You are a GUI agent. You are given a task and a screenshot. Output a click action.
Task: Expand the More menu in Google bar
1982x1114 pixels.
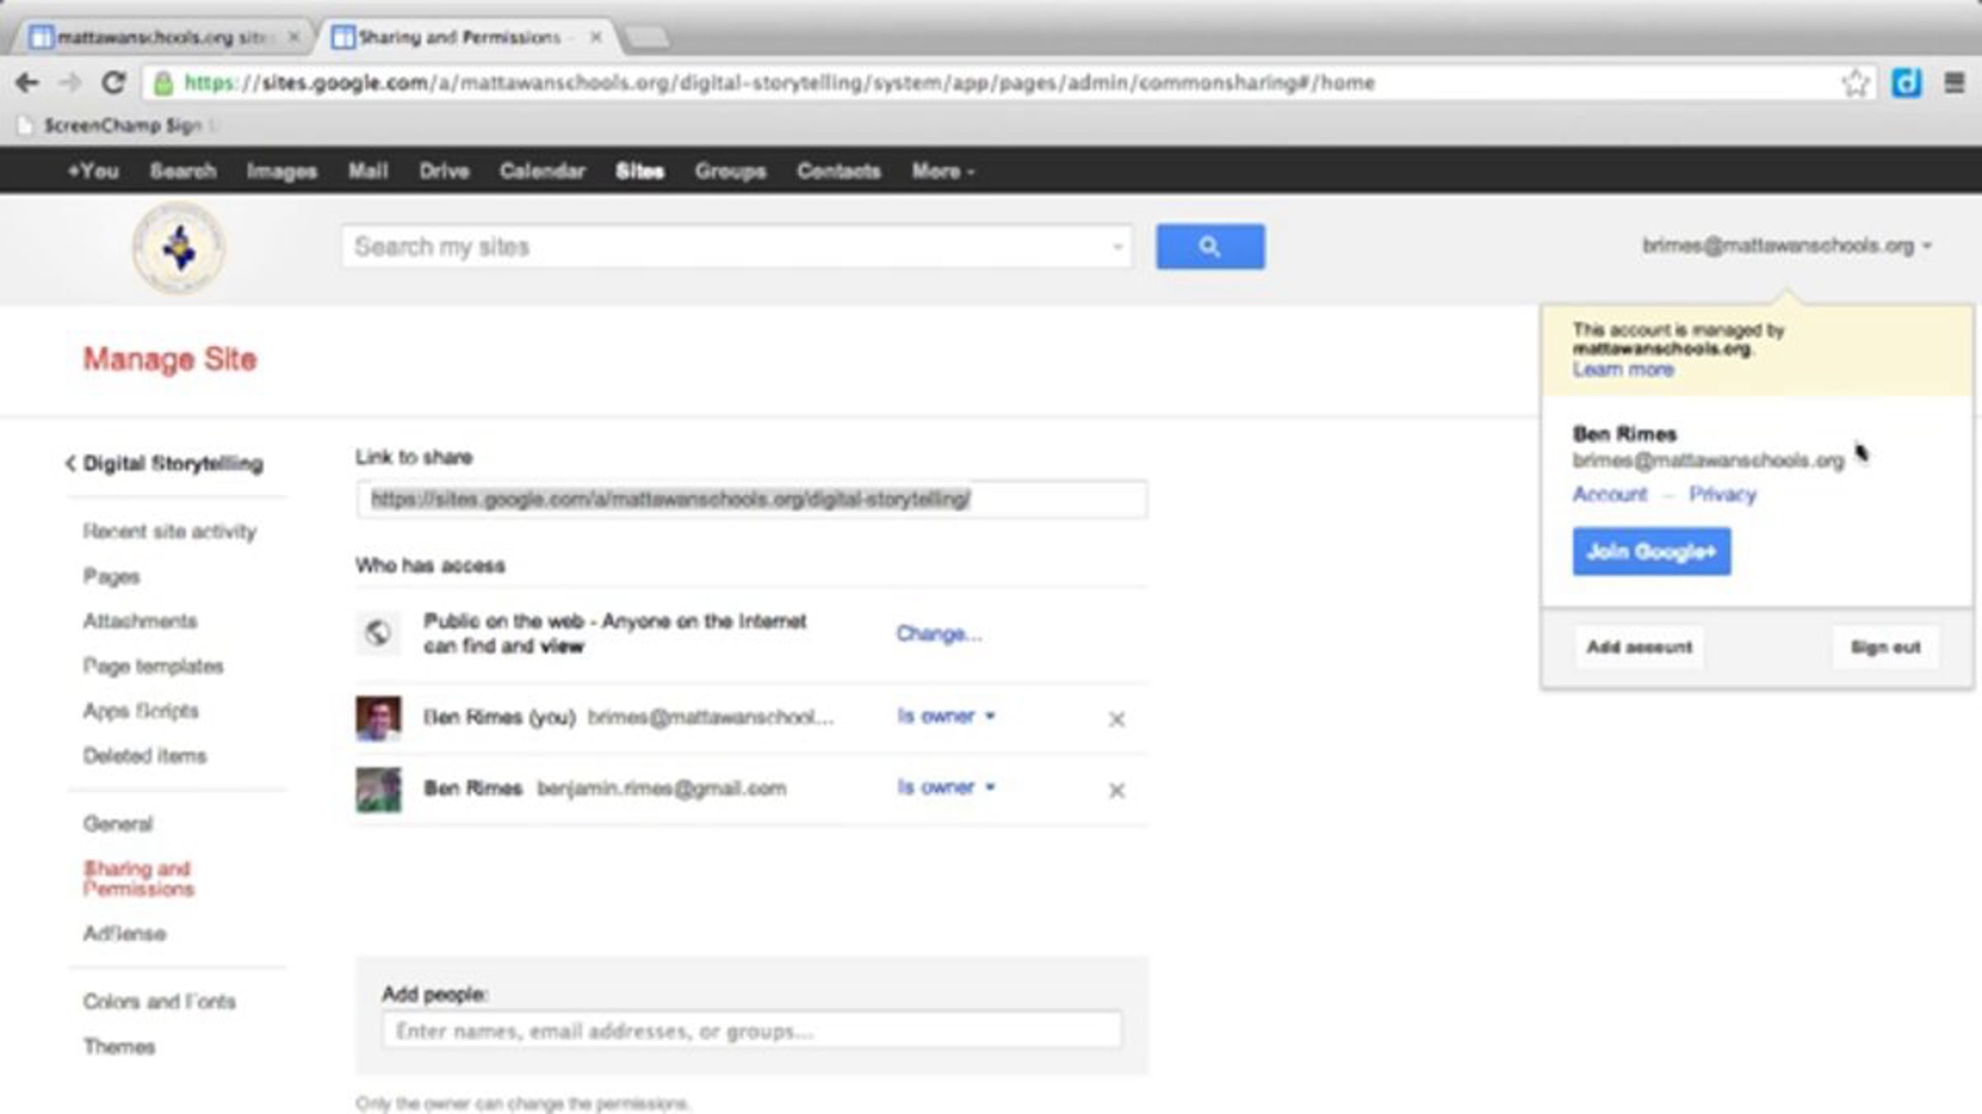pos(943,171)
